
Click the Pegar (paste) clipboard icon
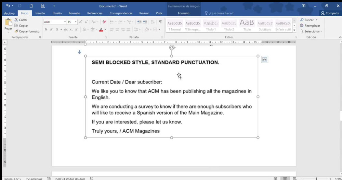pyautogui.click(x=8, y=22)
